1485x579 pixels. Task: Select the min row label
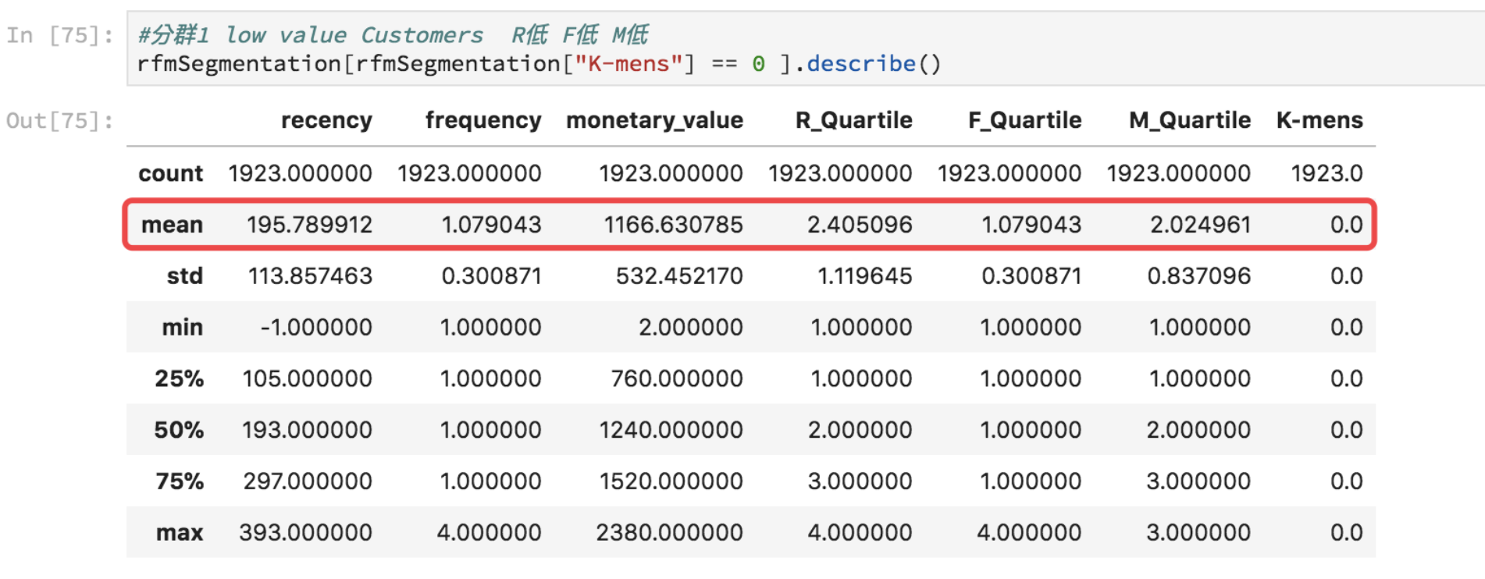(183, 327)
